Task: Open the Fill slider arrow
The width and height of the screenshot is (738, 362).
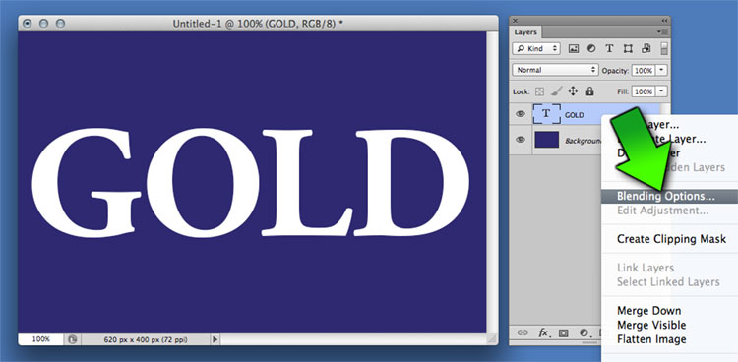Action: pyautogui.click(x=662, y=91)
